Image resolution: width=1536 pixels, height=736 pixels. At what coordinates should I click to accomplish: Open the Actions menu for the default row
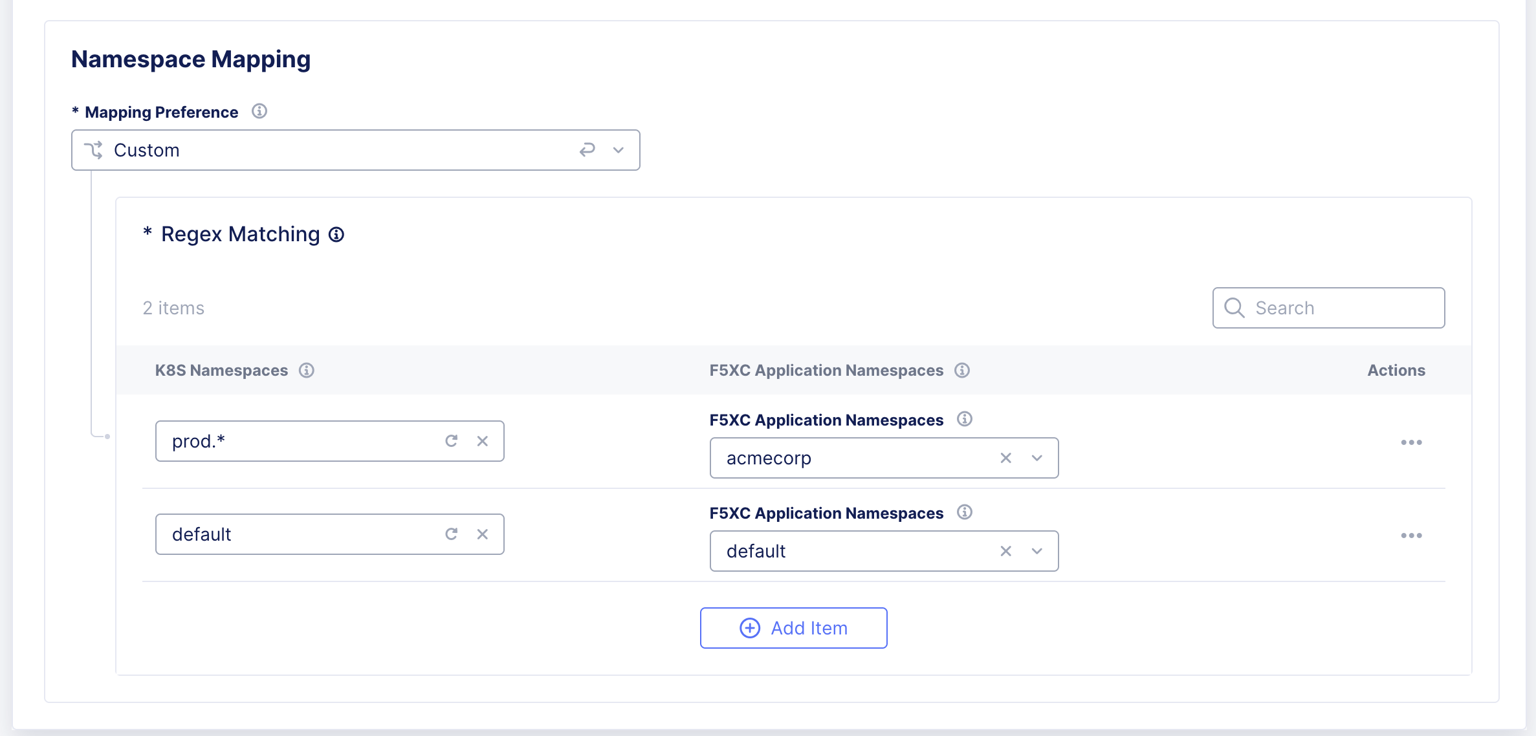tap(1411, 535)
